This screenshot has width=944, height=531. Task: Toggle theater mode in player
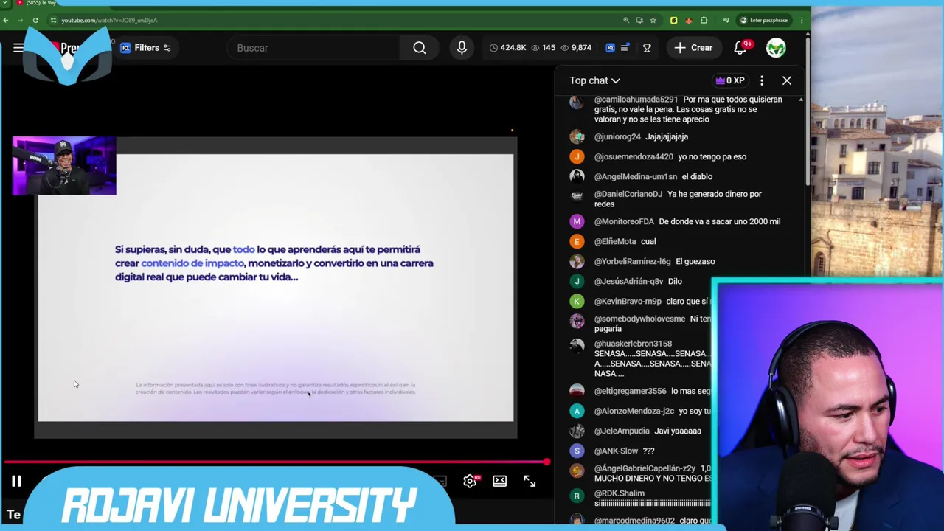pos(500,482)
